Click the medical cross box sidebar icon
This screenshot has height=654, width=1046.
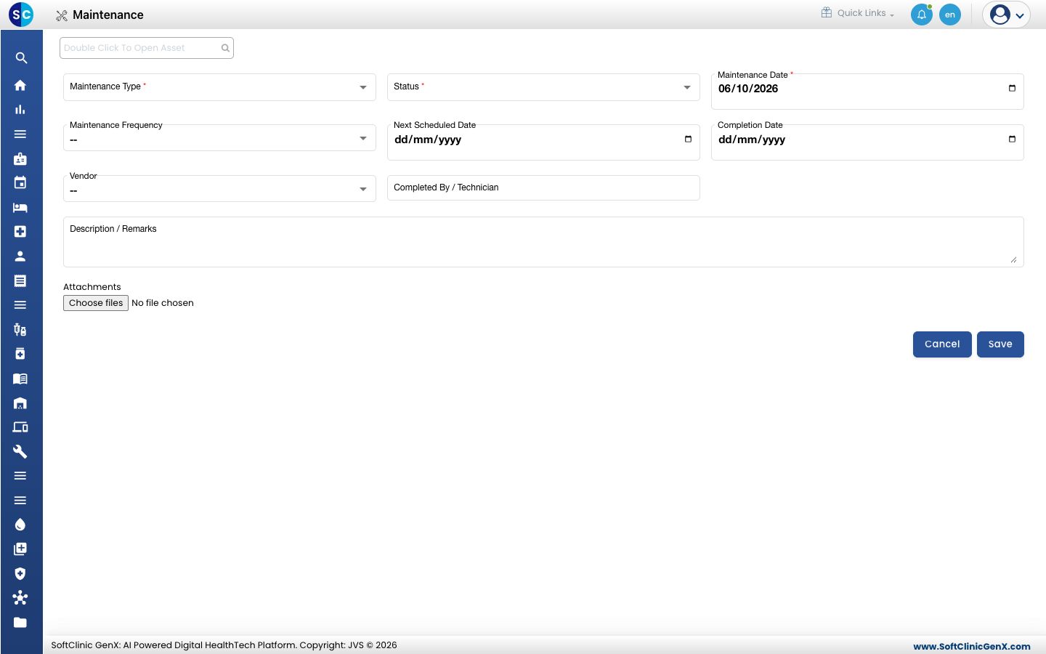coord(20,231)
